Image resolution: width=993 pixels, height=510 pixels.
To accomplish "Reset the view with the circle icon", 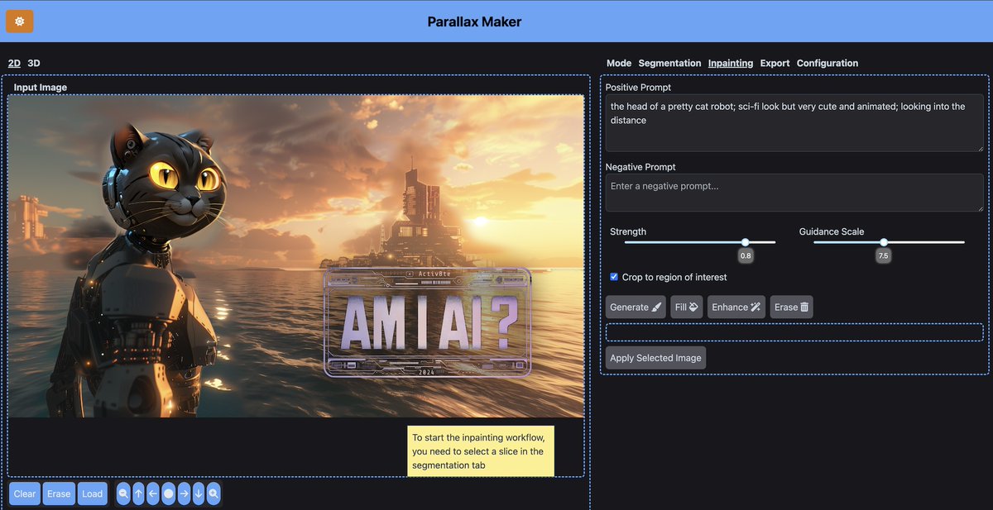I will [x=169, y=493].
